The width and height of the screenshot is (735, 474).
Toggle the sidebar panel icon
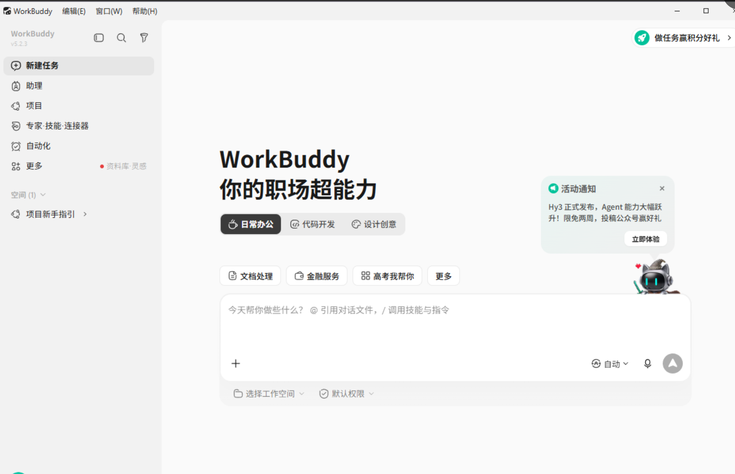pyautogui.click(x=99, y=38)
